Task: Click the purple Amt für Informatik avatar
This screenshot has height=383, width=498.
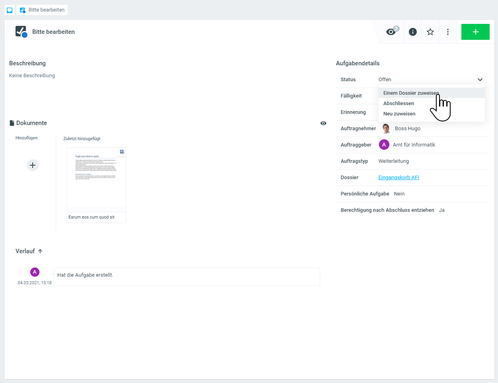Action: pos(384,145)
